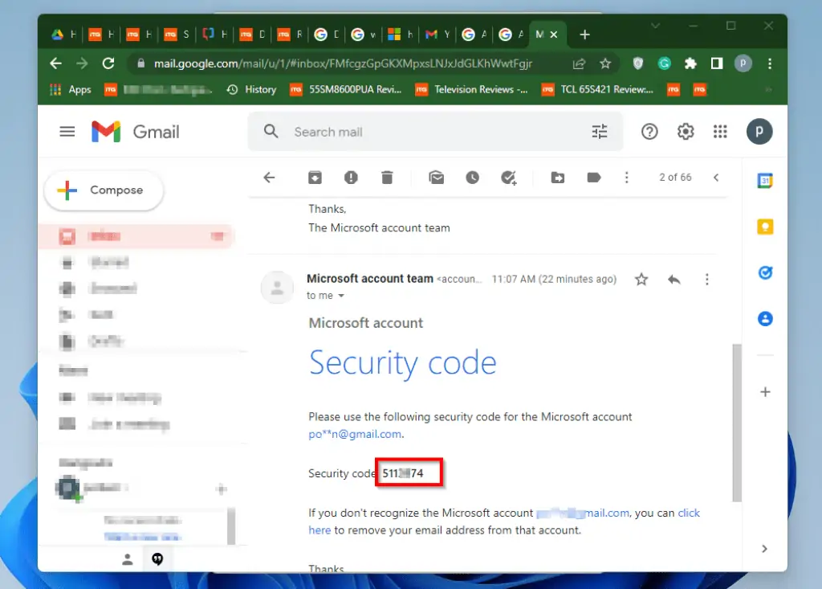
Task: Archive the open email
Action: (x=315, y=177)
